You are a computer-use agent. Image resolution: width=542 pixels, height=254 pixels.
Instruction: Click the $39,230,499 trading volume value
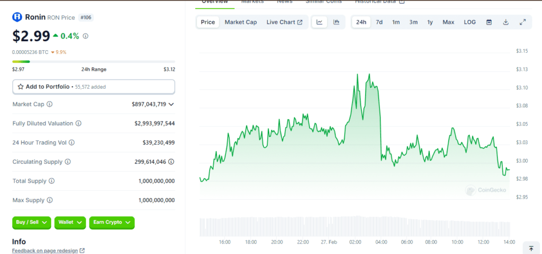tap(159, 143)
